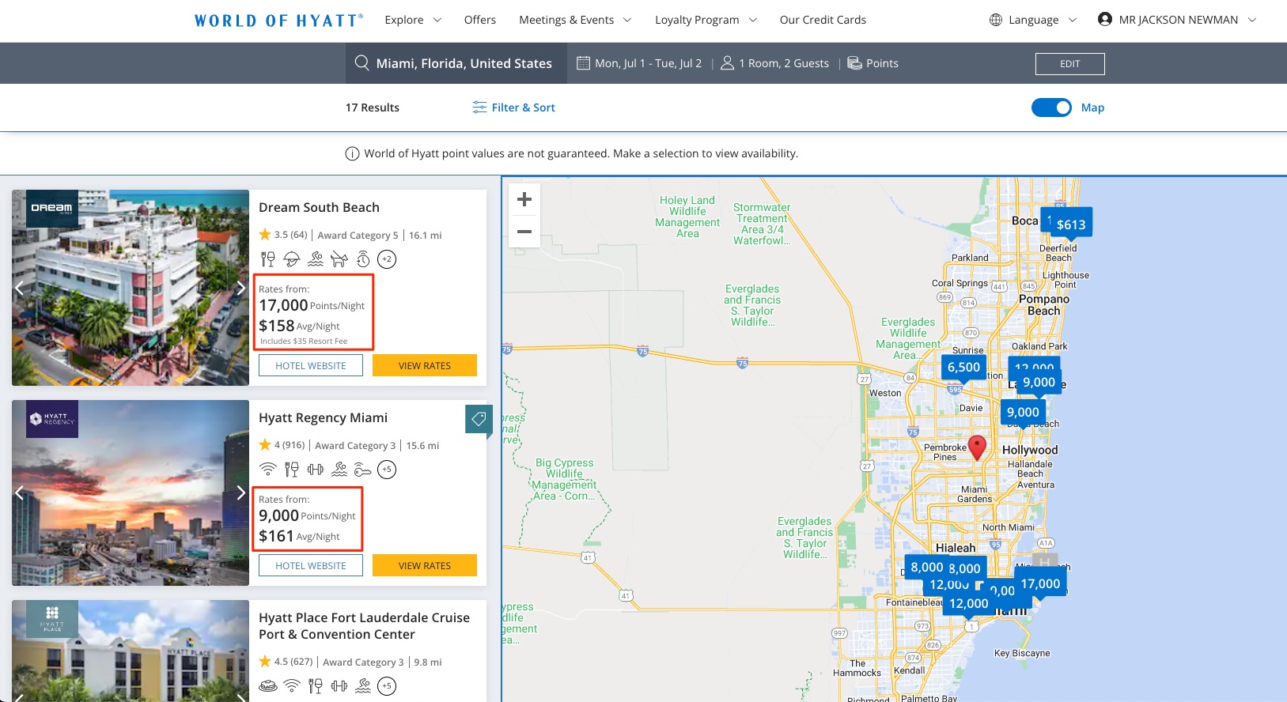Click the search magnifier icon
This screenshot has width=1287, height=702.
coord(362,62)
